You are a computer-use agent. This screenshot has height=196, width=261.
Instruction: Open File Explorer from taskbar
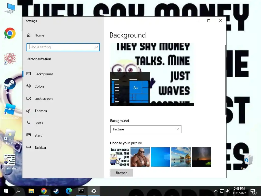(31, 191)
